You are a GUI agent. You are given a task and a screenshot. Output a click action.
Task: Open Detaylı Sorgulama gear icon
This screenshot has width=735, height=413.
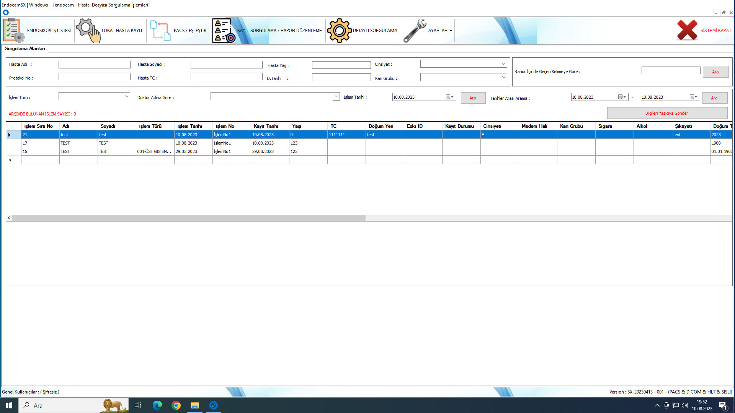coord(339,31)
